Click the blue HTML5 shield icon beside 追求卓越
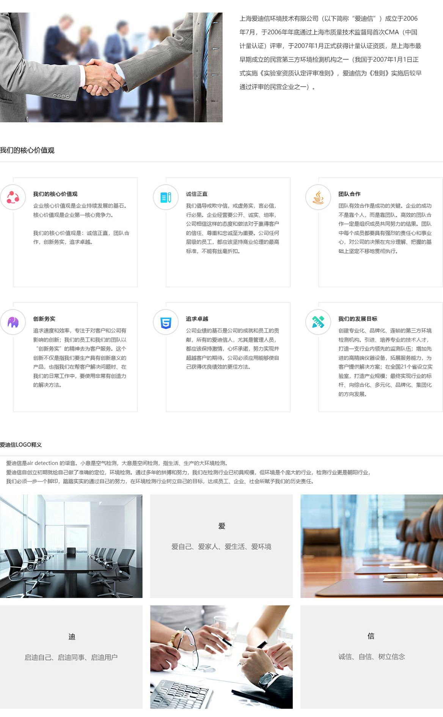The image size is (443, 717). (166, 322)
